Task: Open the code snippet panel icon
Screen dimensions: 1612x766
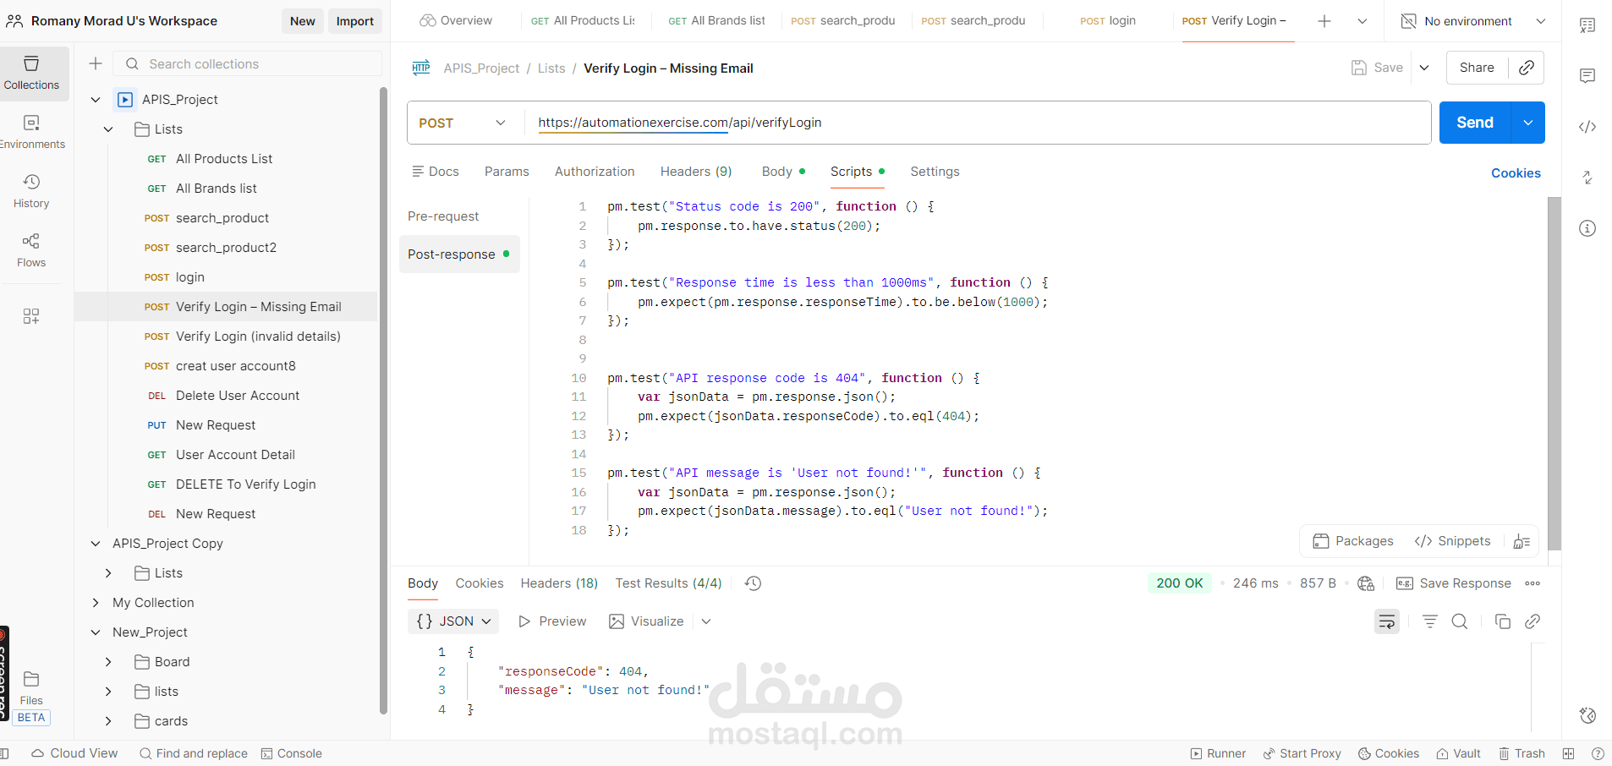Action: [1587, 127]
